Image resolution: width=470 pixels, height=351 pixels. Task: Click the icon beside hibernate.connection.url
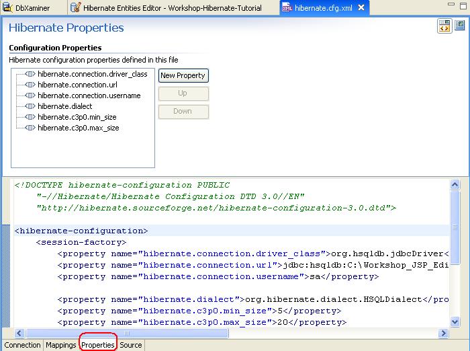[x=30, y=85]
